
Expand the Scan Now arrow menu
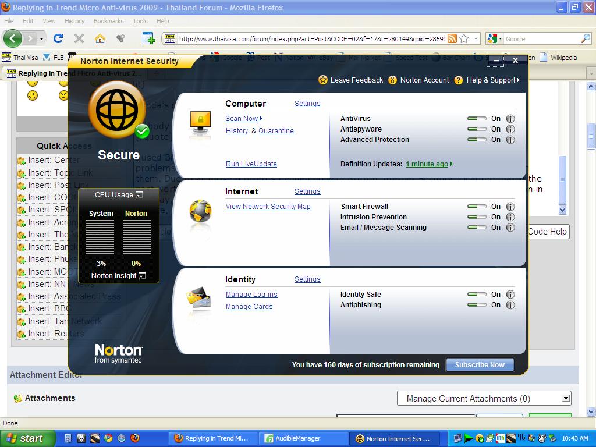261,119
